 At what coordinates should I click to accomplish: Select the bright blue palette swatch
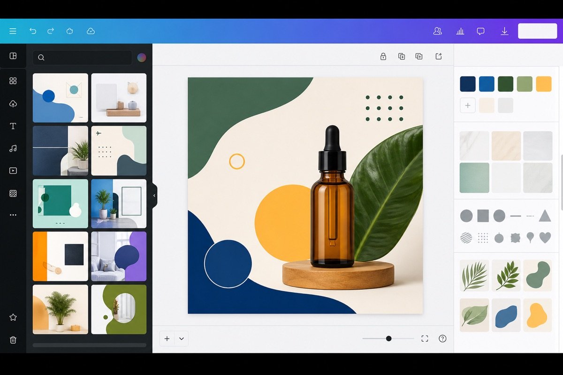click(x=487, y=84)
